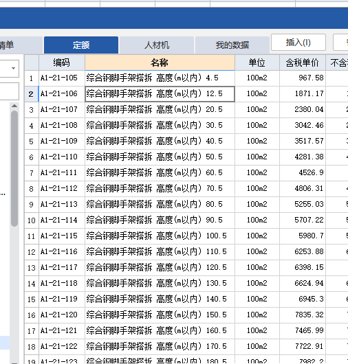Select code A1-21-114

pos(59,220)
